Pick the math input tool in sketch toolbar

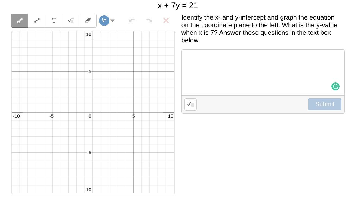(x=71, y=21)
